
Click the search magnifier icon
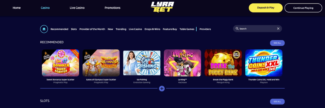[237, 29]
